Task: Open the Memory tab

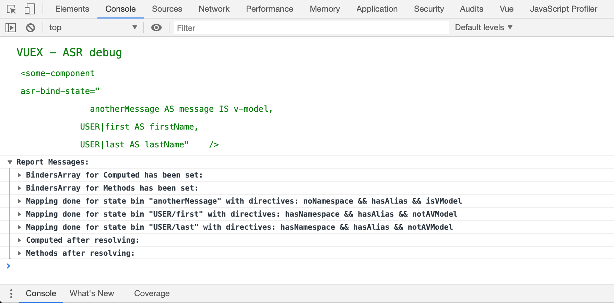Action: [325, 9]
